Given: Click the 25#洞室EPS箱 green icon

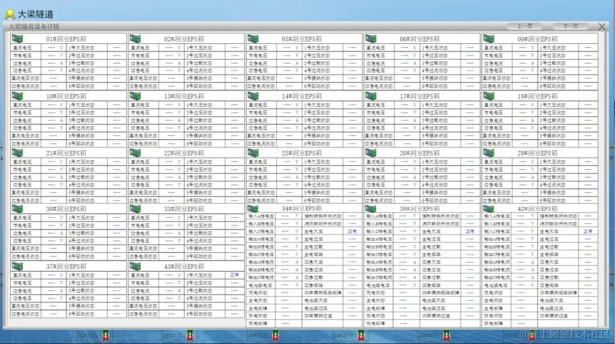Looking at the screenshot, I should pyautogui.click(x=253, y=153).
